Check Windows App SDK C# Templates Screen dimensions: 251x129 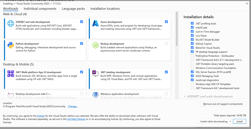tap(192, 84)
